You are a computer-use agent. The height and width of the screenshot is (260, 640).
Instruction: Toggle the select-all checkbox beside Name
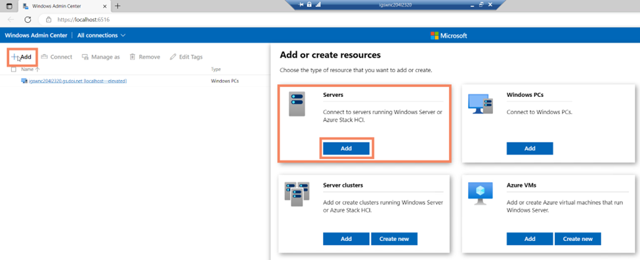click(x=14, y=69)
